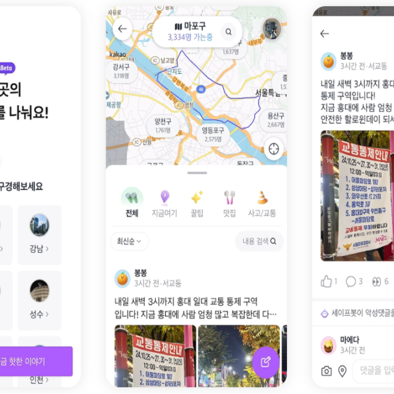Viewport: 394px width, 394px height.
Task: Click the 내용 검색 search field
Action: [x=259, y=241]
